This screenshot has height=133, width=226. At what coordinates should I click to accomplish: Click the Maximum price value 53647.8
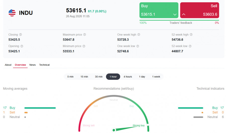point(69,39)
